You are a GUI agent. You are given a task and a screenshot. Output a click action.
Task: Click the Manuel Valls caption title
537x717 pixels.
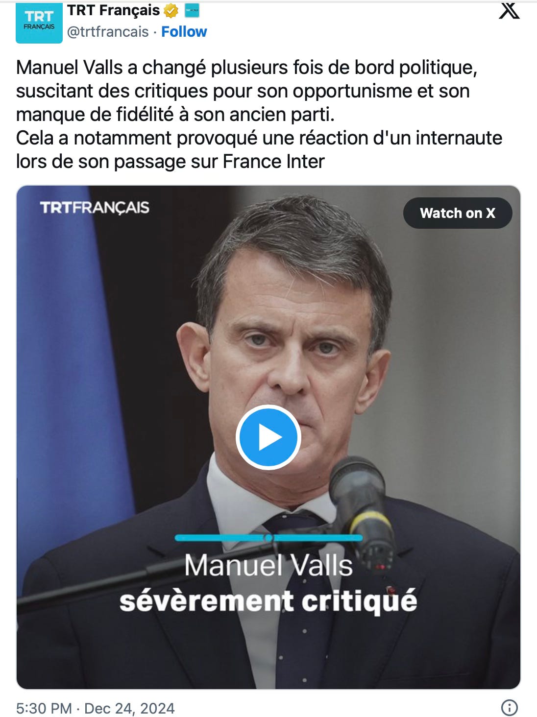point(268,566)
